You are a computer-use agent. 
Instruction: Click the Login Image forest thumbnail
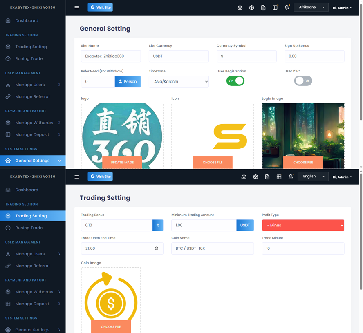[303, 131]
